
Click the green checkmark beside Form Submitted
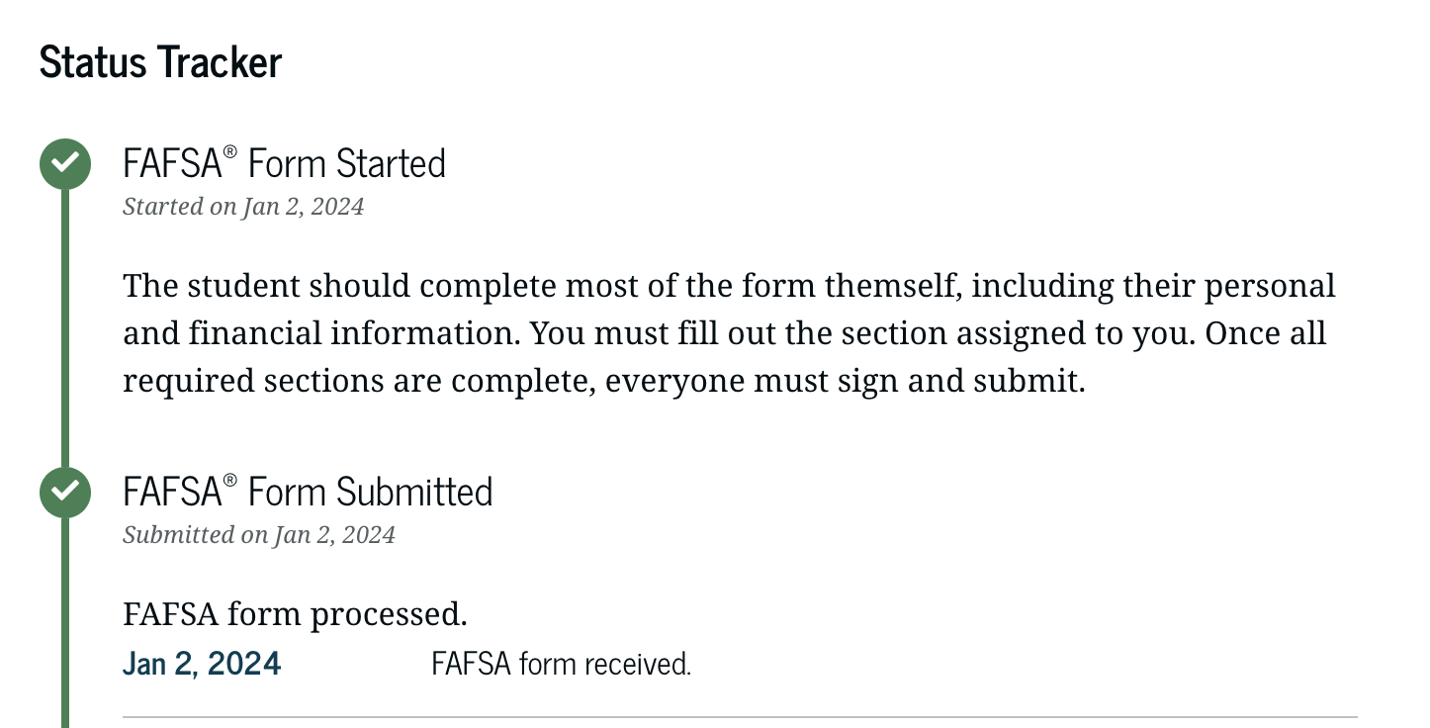coord(65,492)
